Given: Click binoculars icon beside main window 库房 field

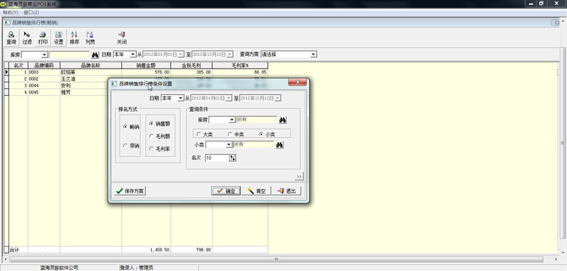Looking at the screenshot, I should click(x=95, y=54).
